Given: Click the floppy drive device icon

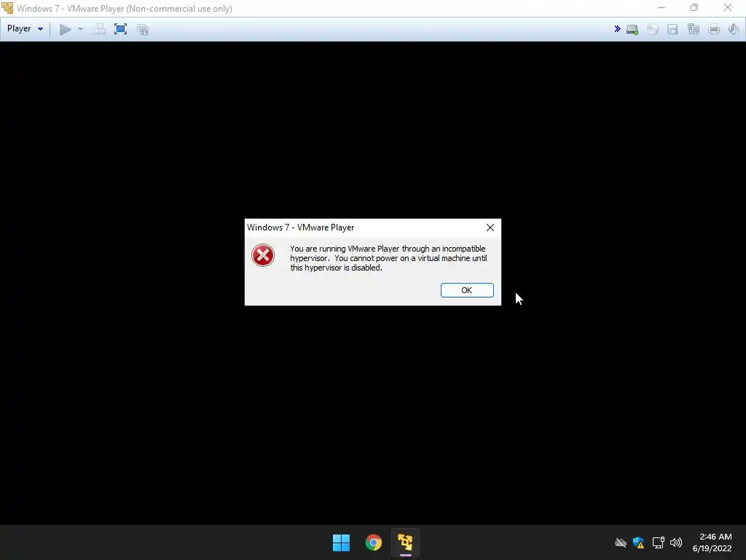Looking at the screenshot, I should [672, 29].
